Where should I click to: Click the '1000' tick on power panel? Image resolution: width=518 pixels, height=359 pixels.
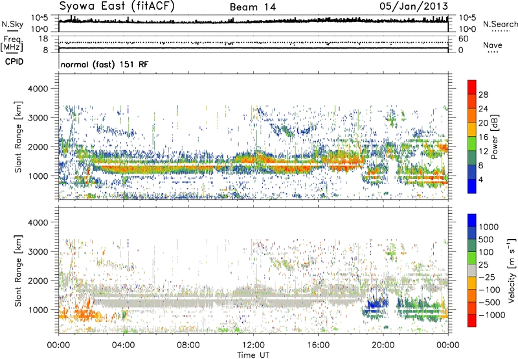click(38, 176)
